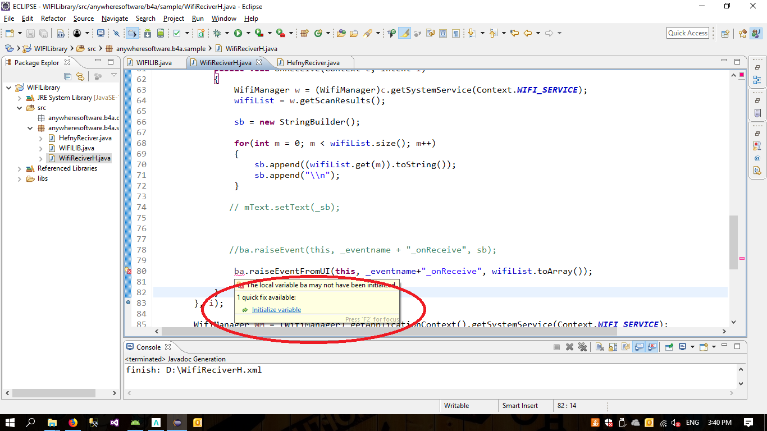
Task: Click the green Run button icon
Action: [238, 33]
